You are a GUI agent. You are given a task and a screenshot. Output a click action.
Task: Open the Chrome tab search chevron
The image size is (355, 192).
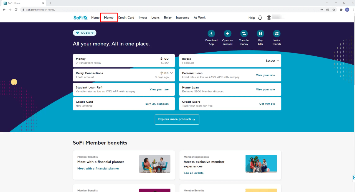coord(327,3)
